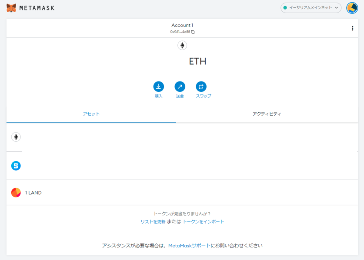
Task: Click the LAND token icon
Action: pos(16,192)
